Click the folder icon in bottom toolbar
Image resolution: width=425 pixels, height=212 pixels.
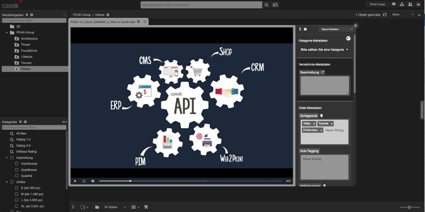(x=97, y=207)
